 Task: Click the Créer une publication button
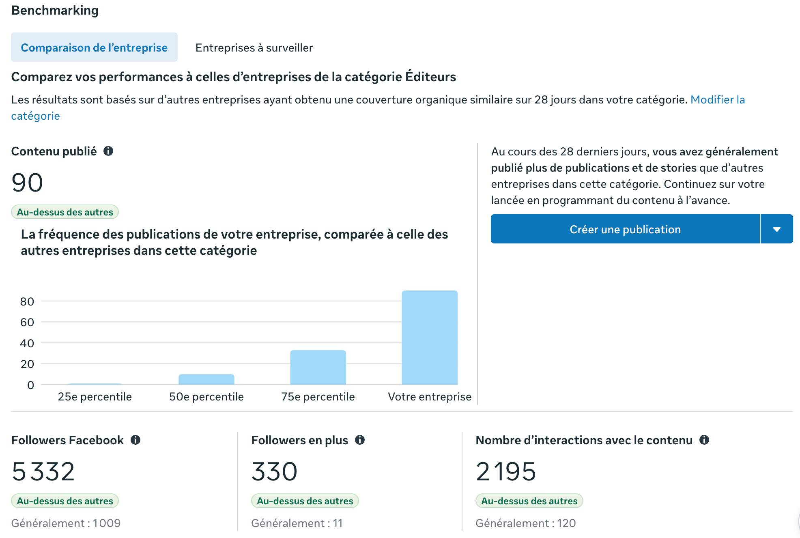coord(625,229)
